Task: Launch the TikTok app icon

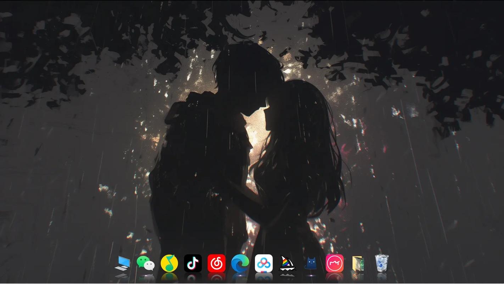Action: point(193,263)
